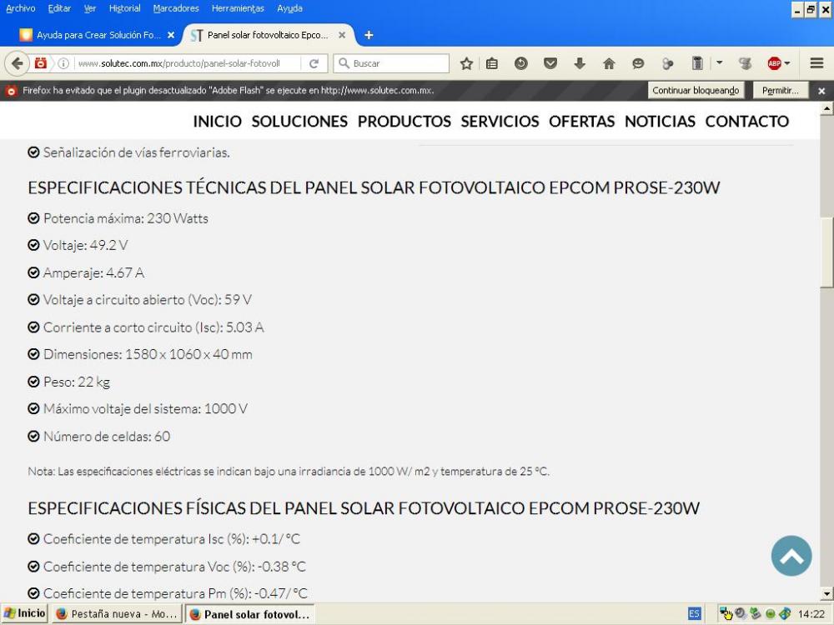Open the NOTICIAS navigation link
Image resolution: width=834 pixels, height=625 pixels.
point(660,121)
